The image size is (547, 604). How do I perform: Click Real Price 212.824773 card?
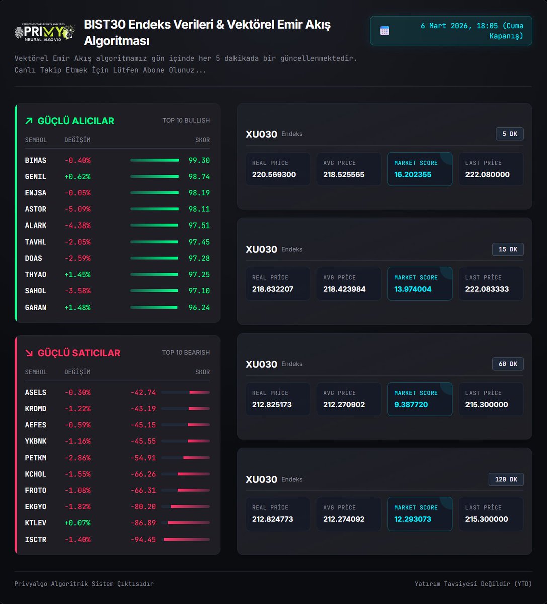pyautogui.click(x=278, y=514)
